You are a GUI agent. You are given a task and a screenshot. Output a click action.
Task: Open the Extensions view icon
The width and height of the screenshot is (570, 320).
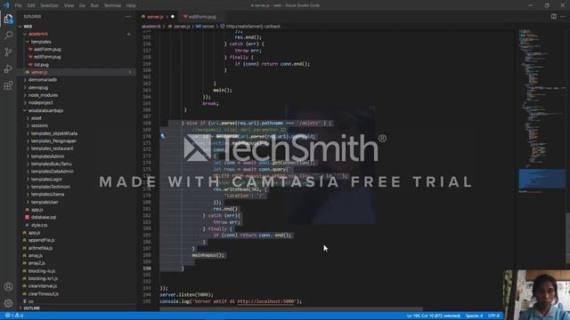(8, 85)
